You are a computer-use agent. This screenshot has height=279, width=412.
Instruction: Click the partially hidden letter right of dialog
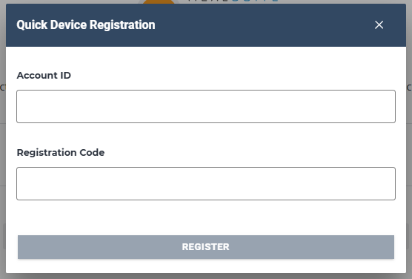click(409, 88)
